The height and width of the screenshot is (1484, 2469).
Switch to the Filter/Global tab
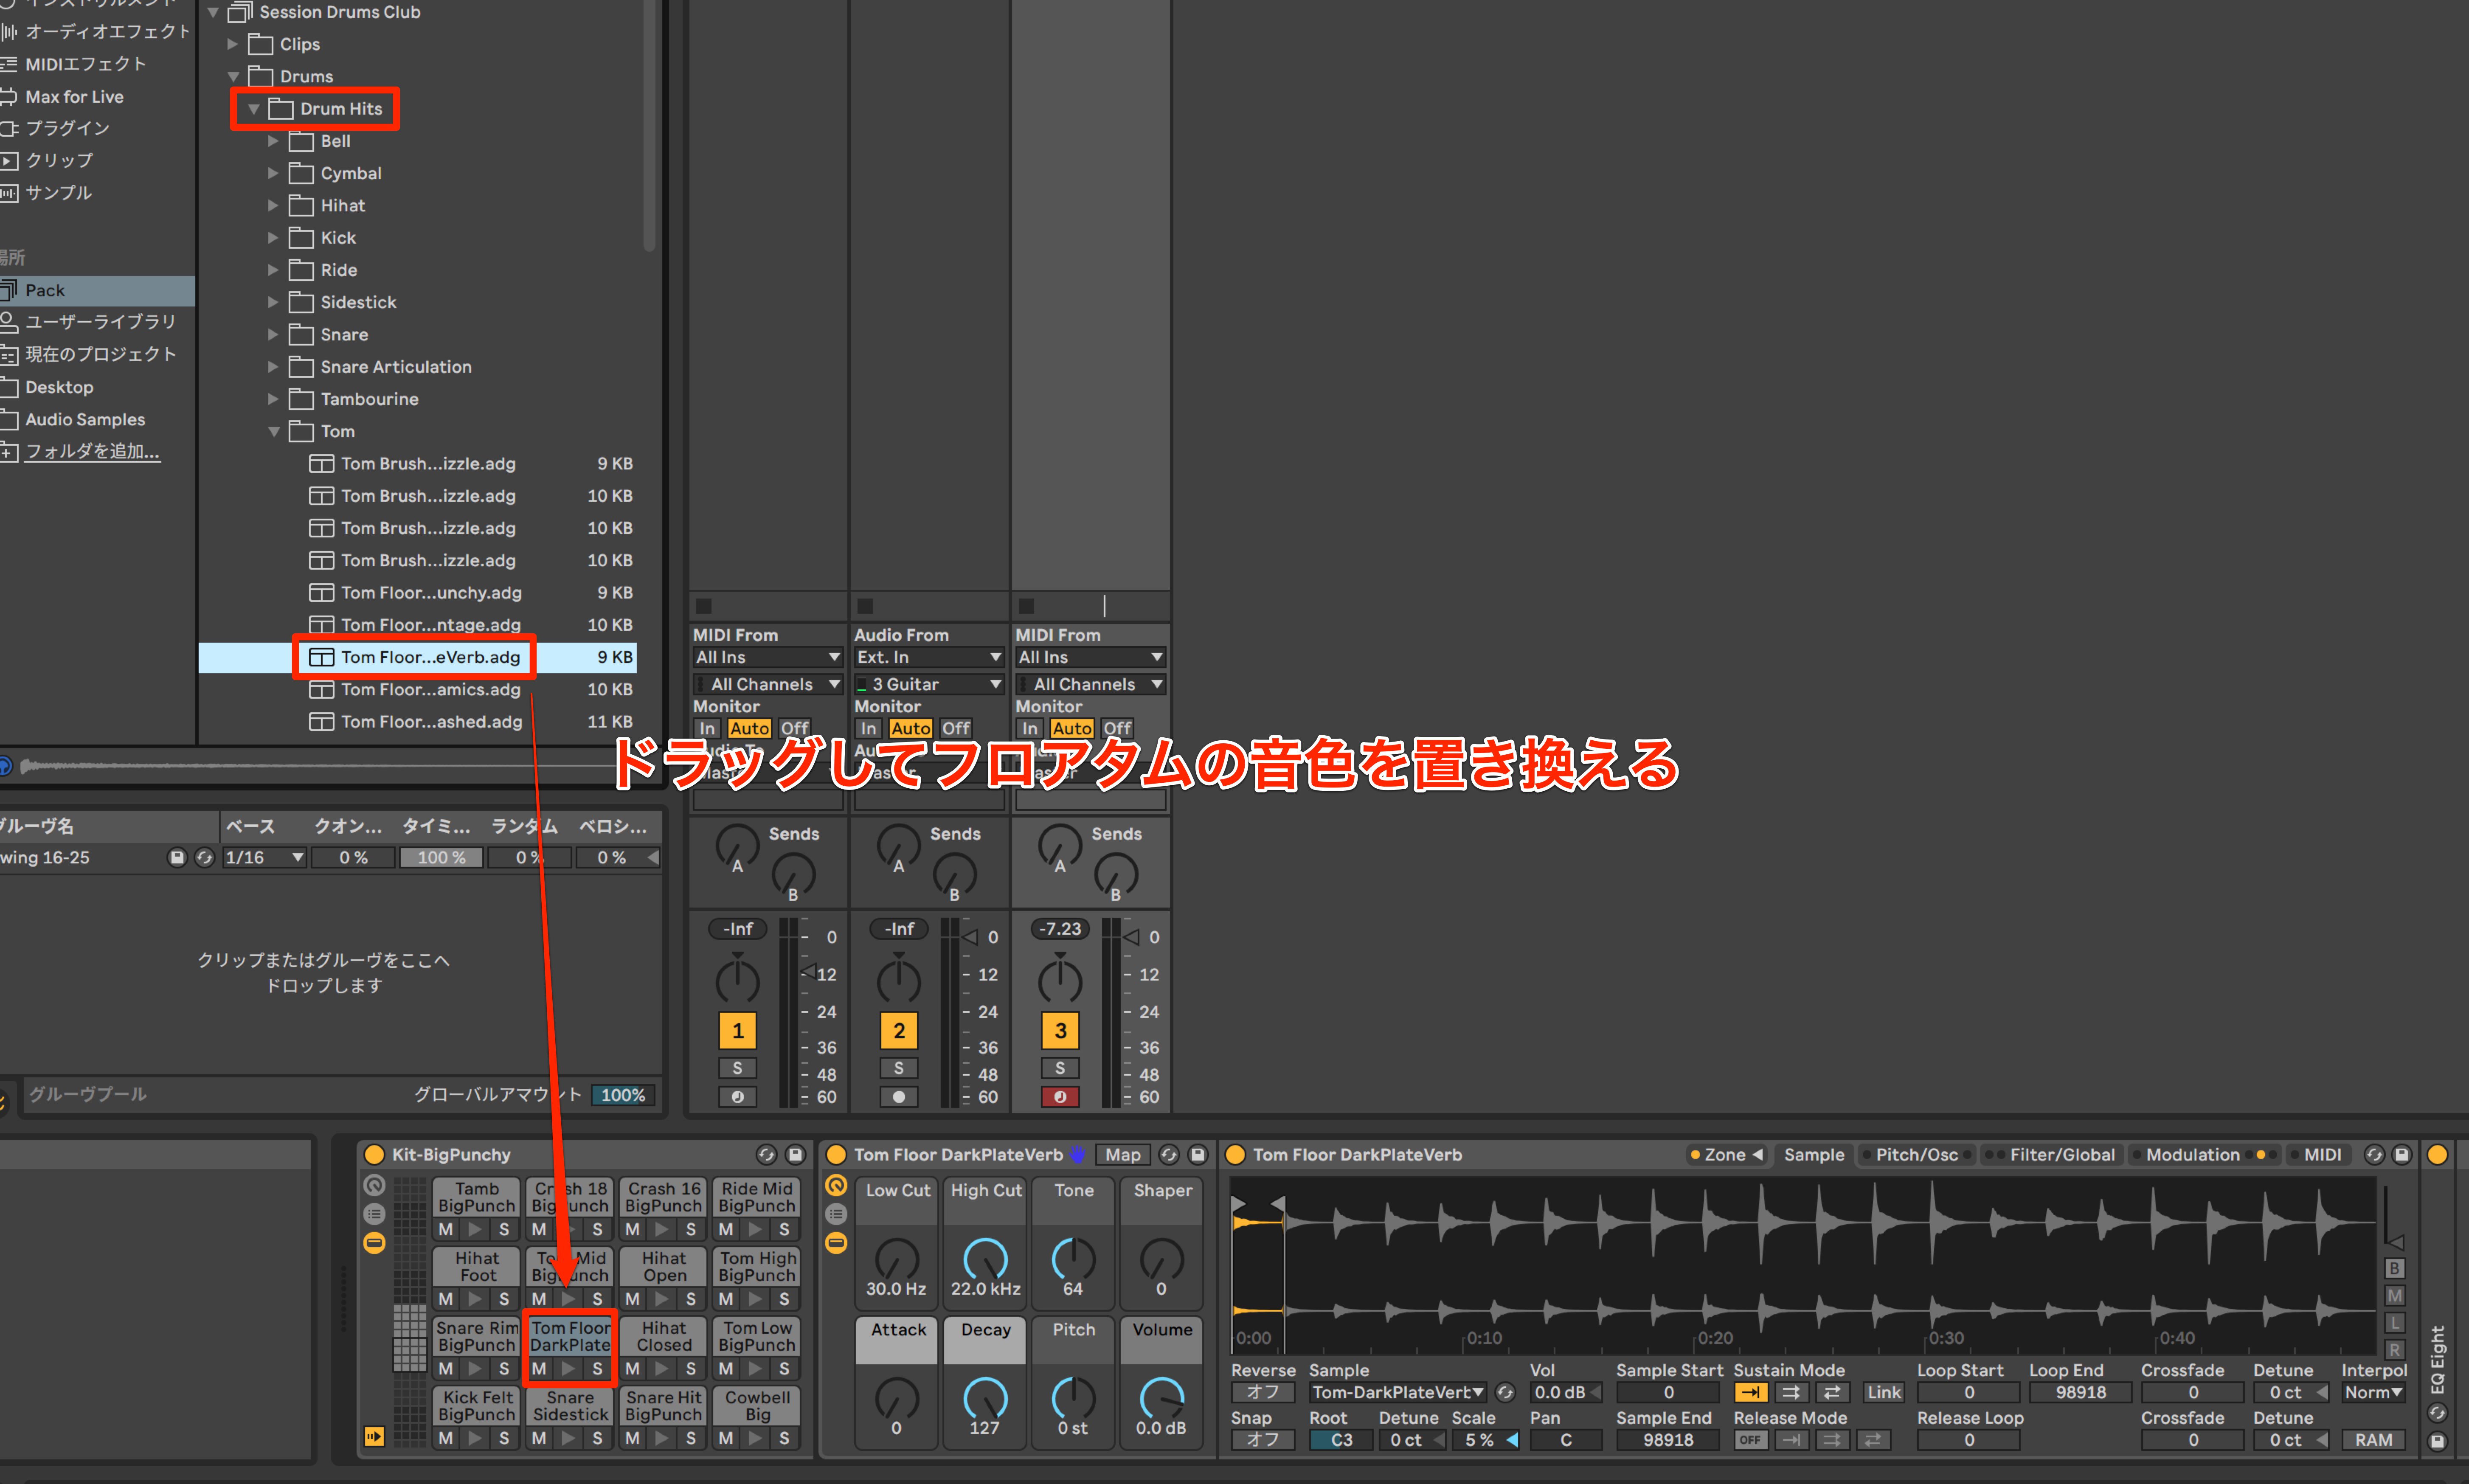point(2052,1154)
